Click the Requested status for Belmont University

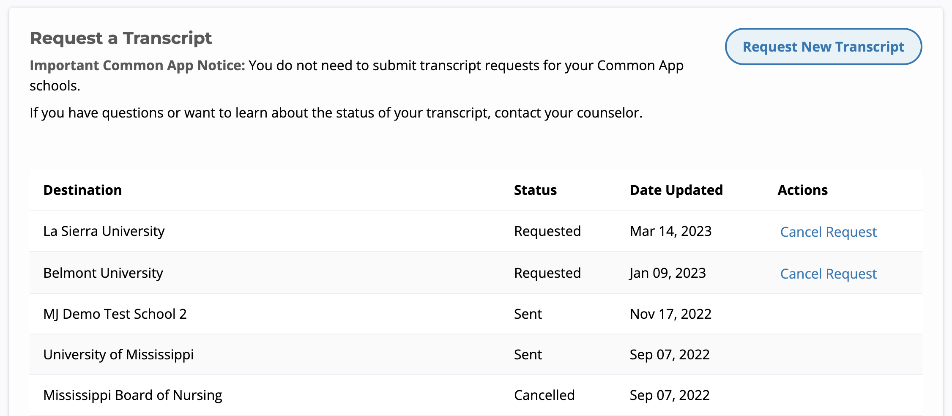[x=547, y=273]
